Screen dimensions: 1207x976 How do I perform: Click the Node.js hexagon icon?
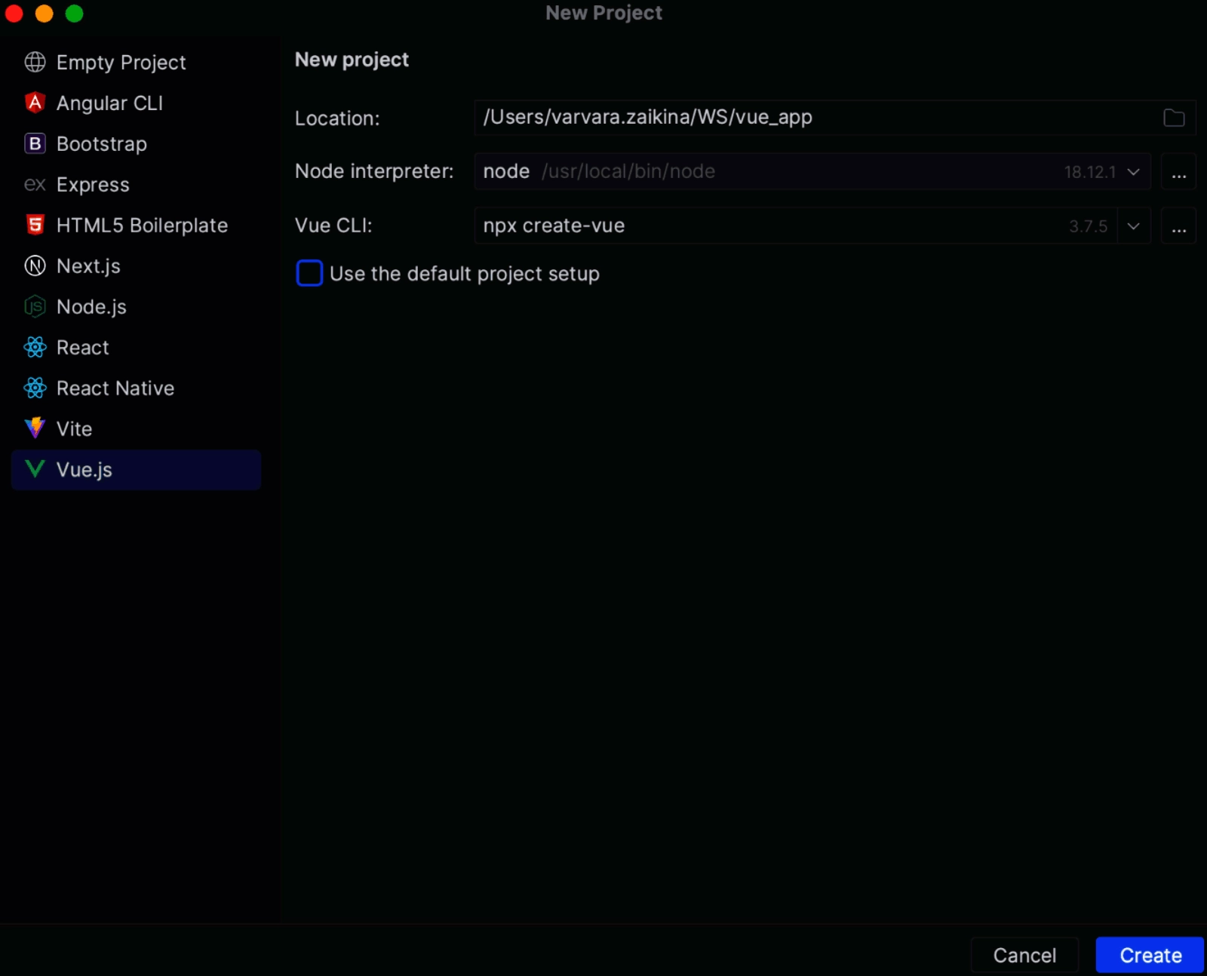click(x=35, y=306)
